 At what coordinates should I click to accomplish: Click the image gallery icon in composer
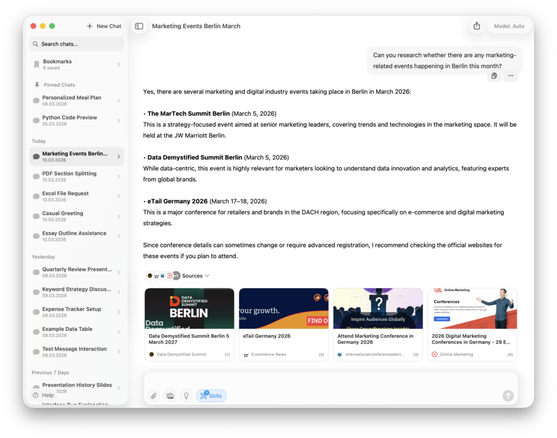pyautogui.click(x=170, y=396)
